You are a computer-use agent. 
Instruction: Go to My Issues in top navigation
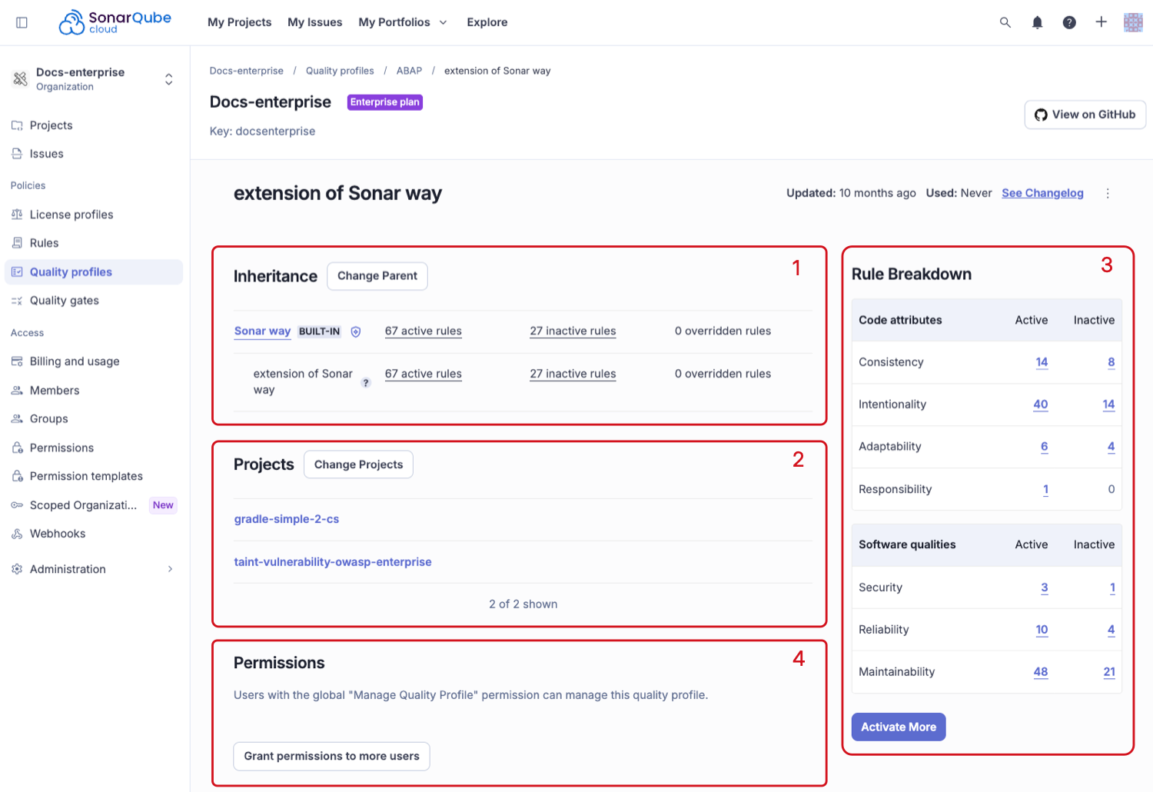(x=314, y=22)
